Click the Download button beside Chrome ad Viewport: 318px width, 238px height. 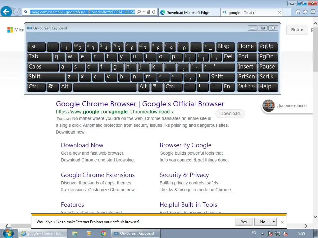[x=230, y=113]
